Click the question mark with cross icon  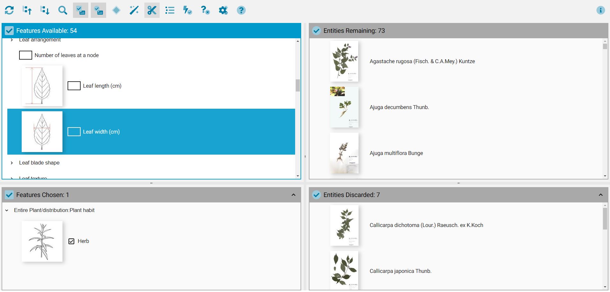click(x=206, y=10)
